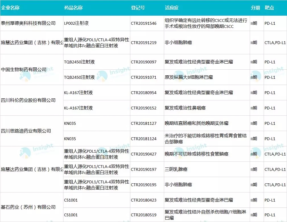Select registration number CTR20190197

pyautogui.click(x=144, y=169)
